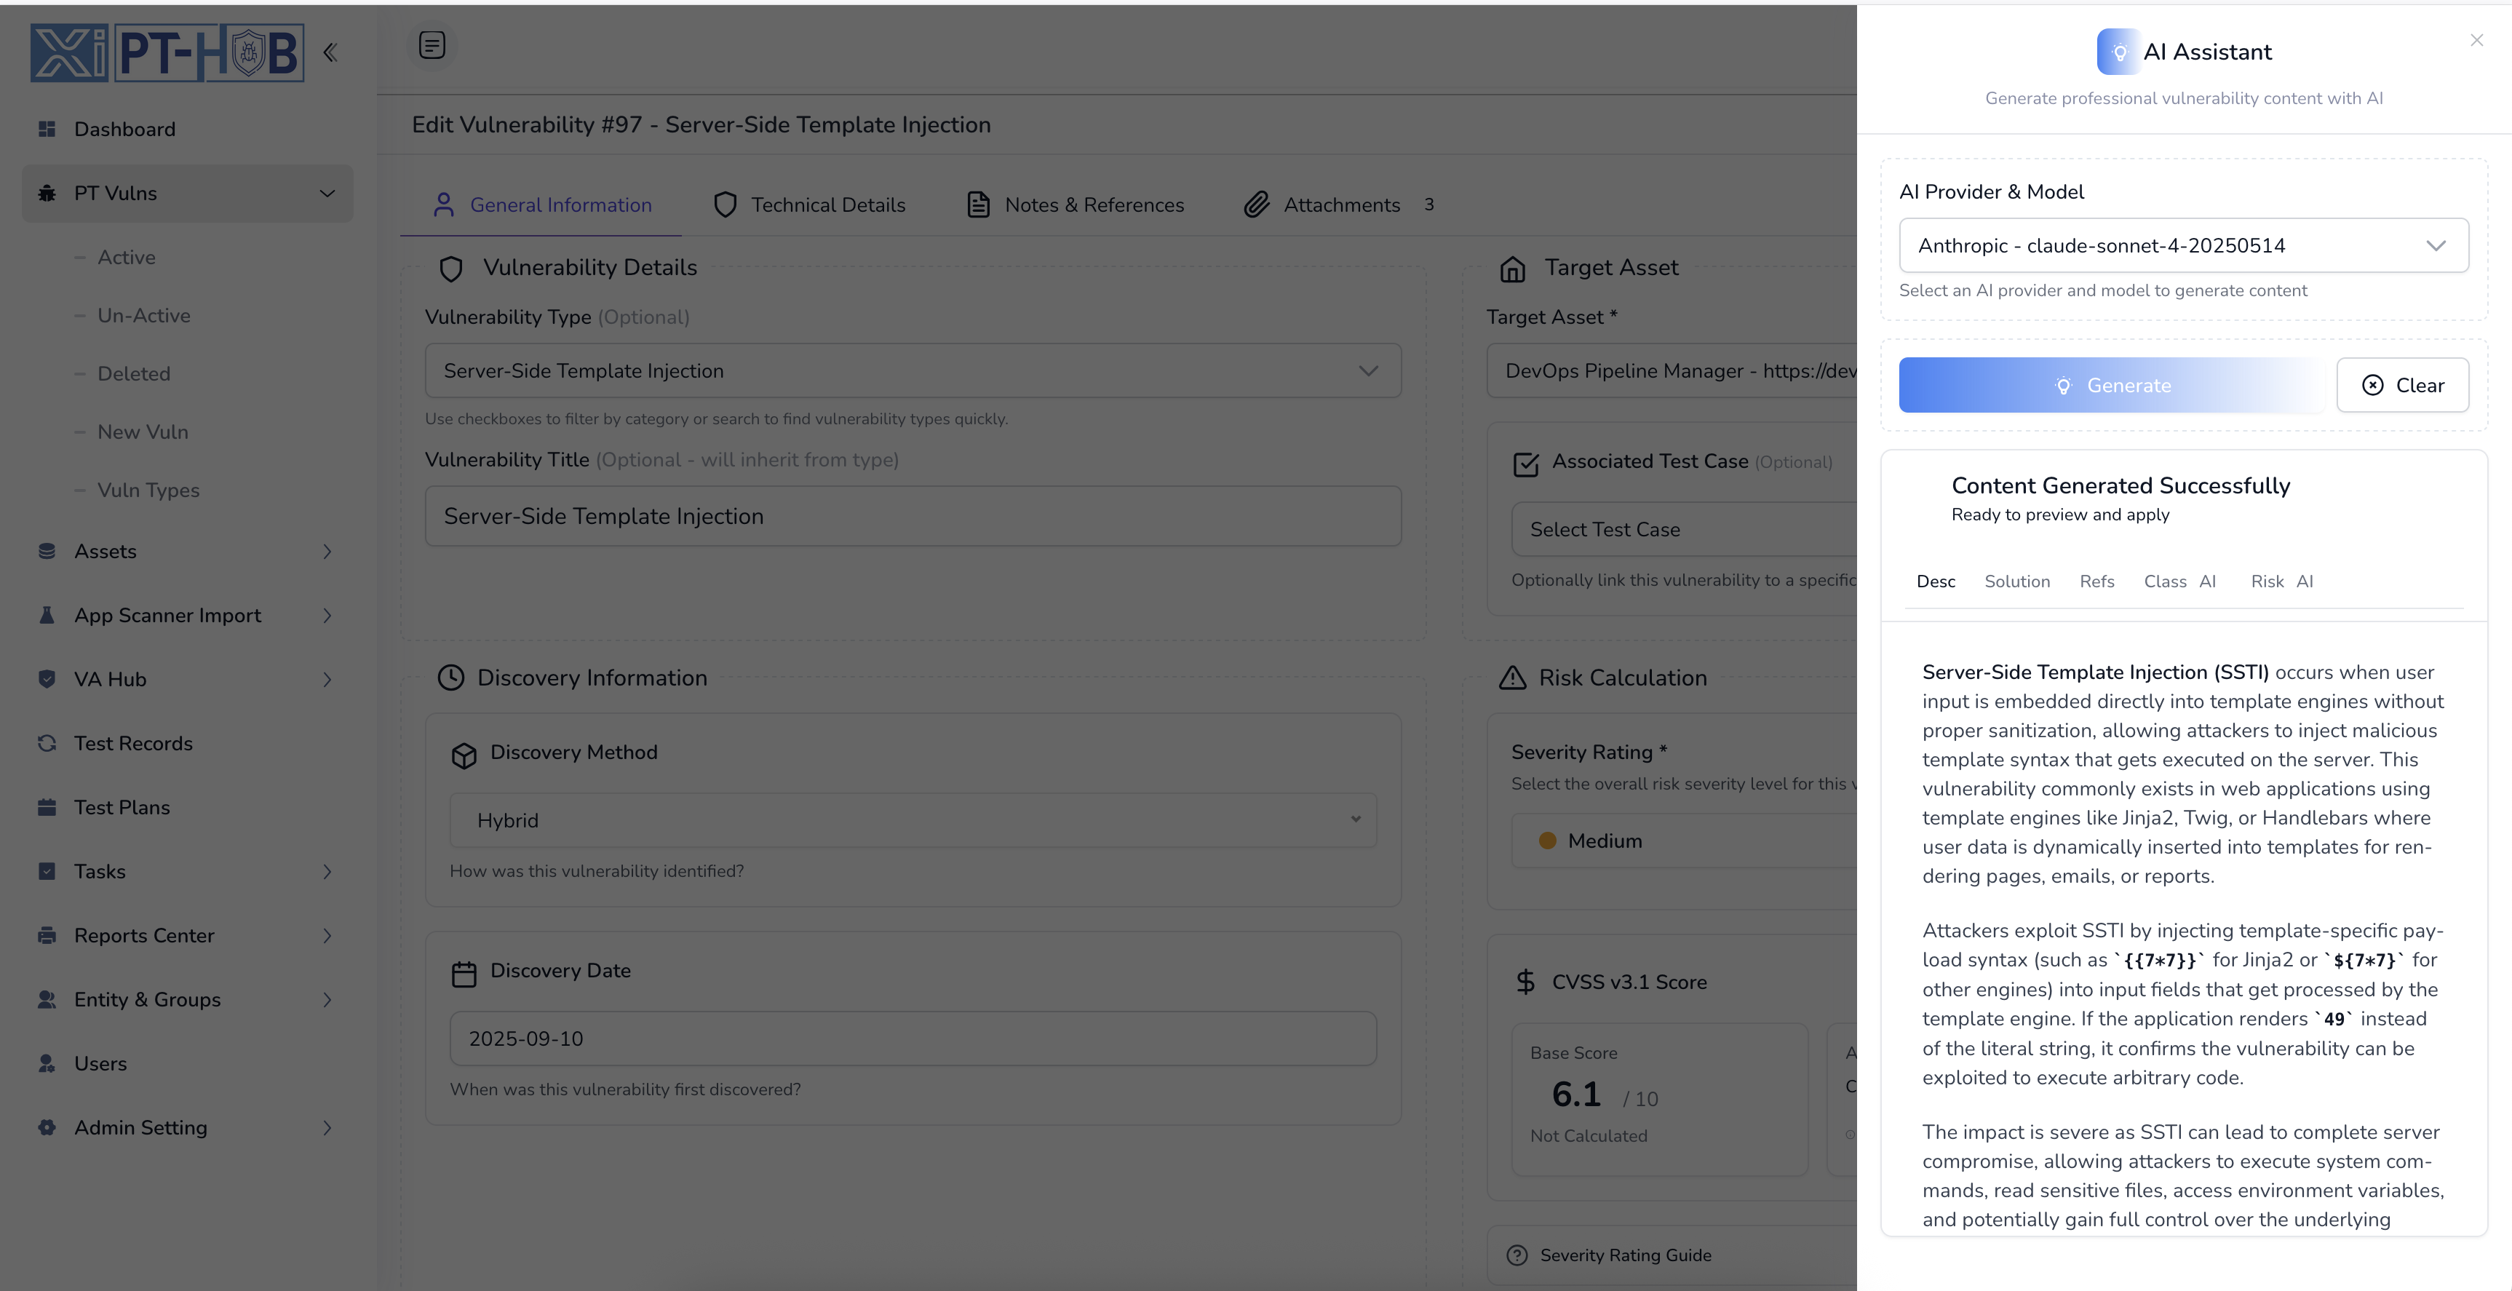Click the Admin Setting gear icon

click(47, 1127)
